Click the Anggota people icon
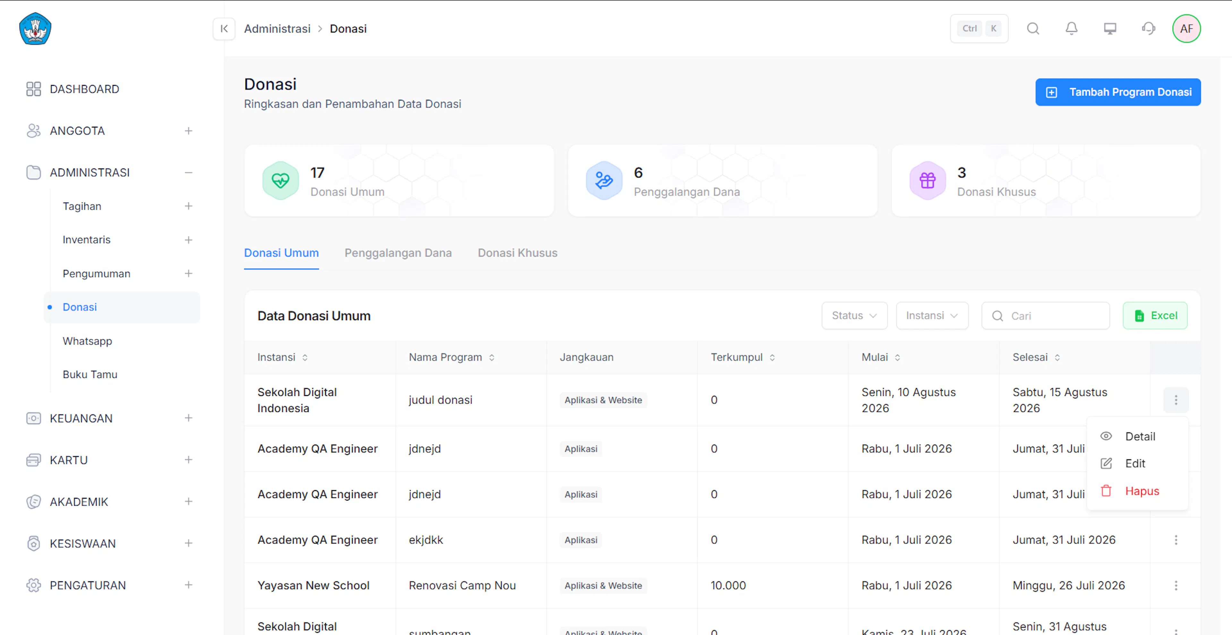 [x=33, y=131]
